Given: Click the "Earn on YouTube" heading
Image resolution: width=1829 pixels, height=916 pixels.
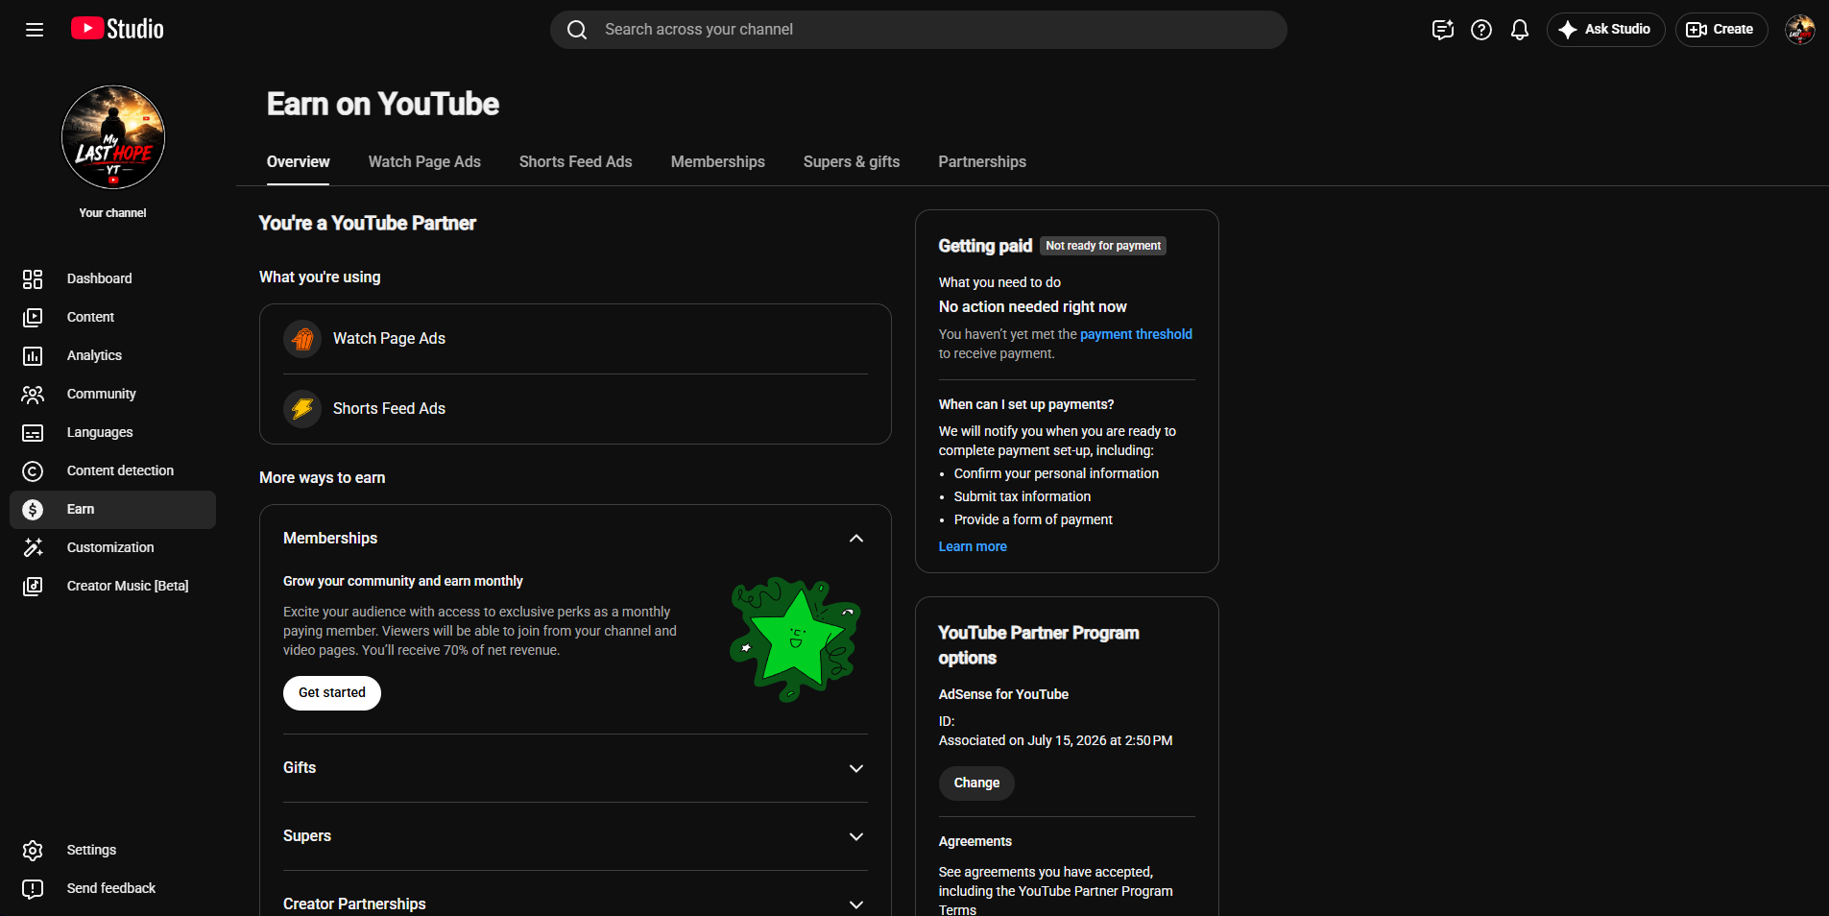Looking at the screenshot, I should (x=383, y=104).
